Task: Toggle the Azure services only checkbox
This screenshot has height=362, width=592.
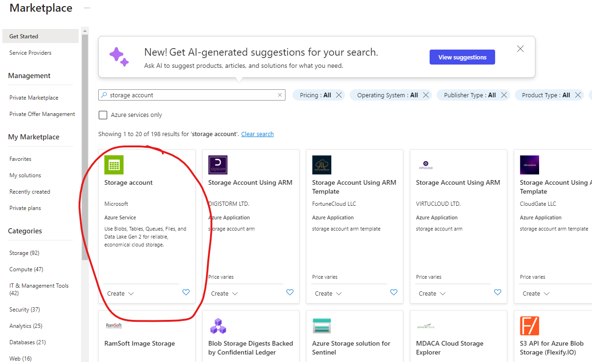Action: (x=103, y=115)
